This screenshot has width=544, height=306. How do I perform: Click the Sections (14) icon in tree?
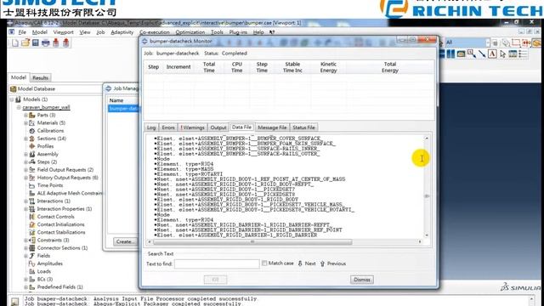coord(32,139)
